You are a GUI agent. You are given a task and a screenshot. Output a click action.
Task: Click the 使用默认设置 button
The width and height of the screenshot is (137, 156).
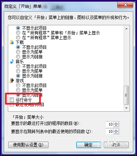point(28,145)
